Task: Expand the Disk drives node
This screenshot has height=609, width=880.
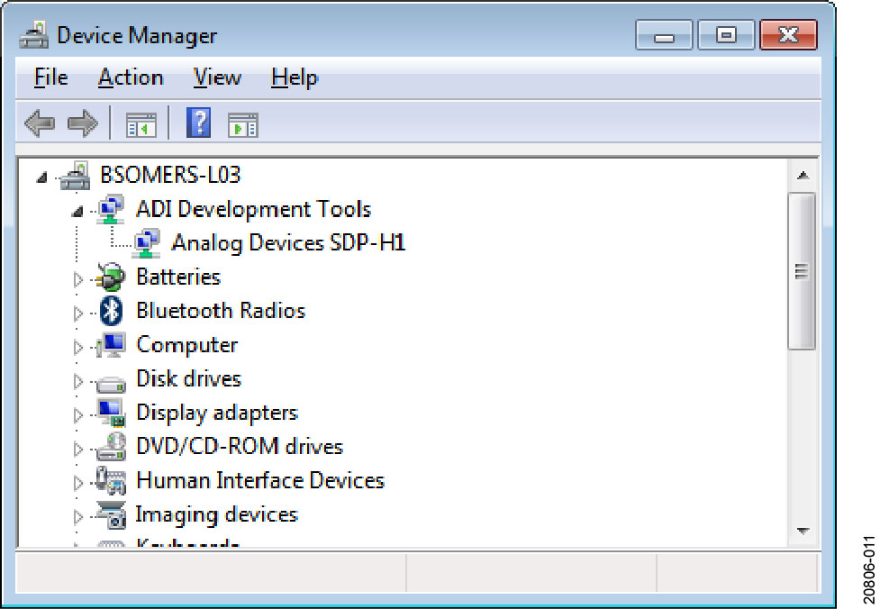Action: coord(78,380)
